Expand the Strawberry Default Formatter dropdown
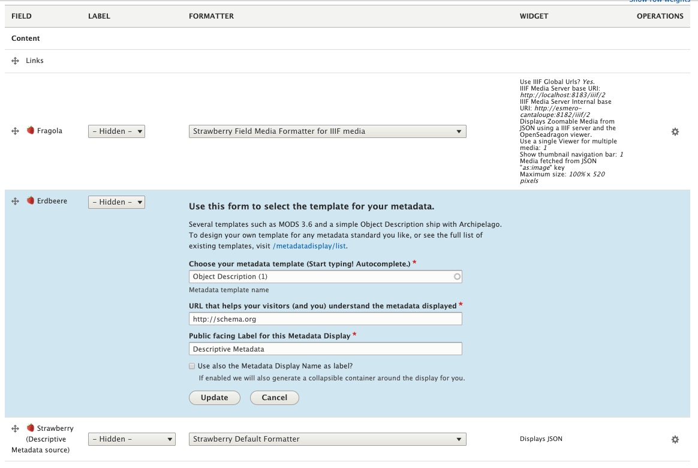698x468 pixels. 327,439
